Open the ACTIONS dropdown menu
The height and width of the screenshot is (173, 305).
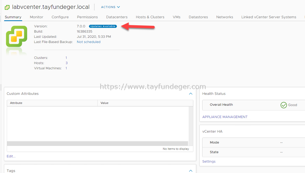[x=110, y=7]
